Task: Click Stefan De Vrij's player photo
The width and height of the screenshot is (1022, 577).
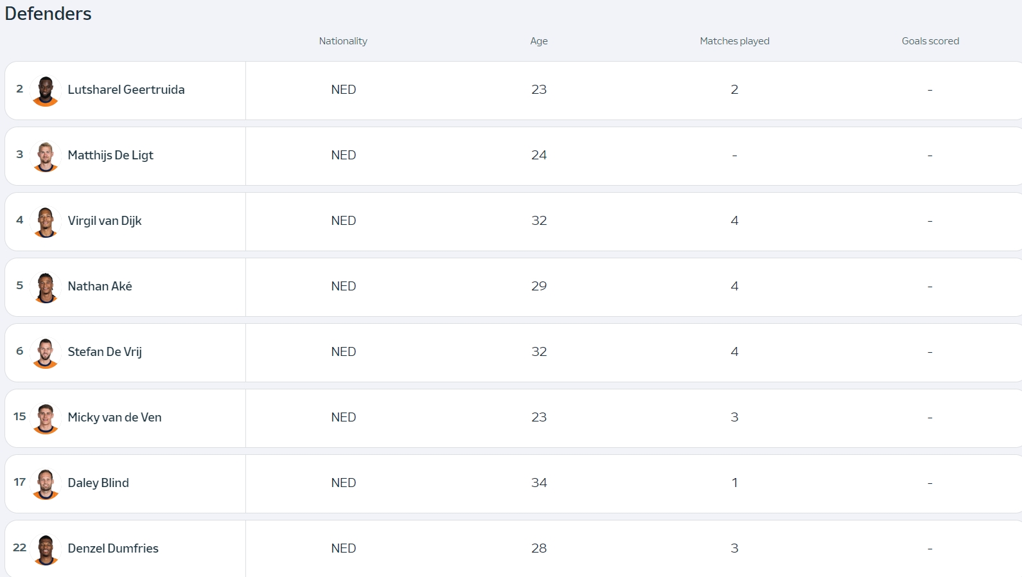Action: coord(46,353)
